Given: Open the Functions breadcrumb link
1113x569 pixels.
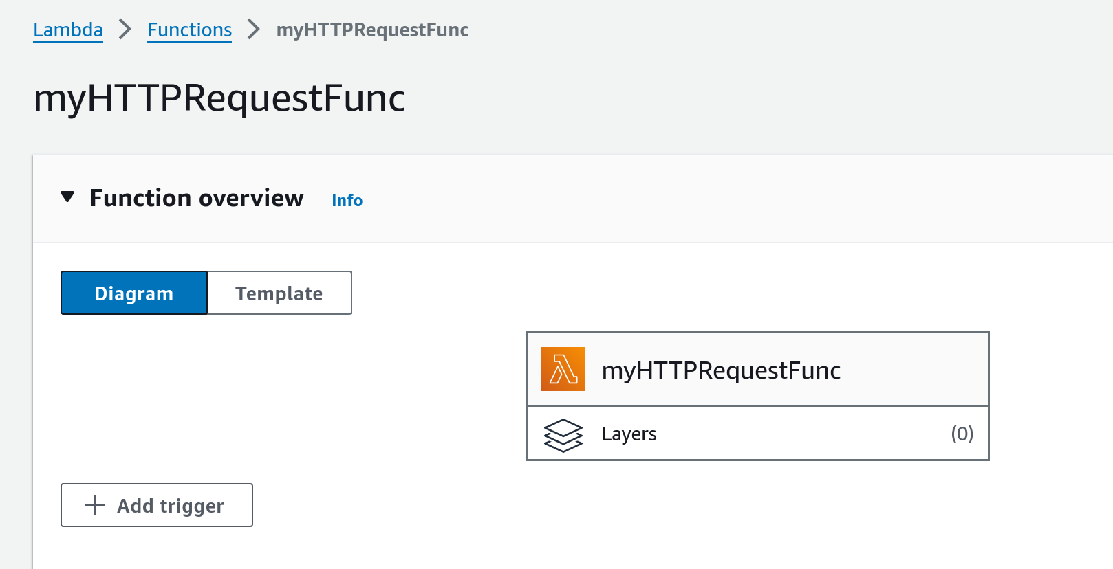Looking at the screenshot, I should [189, 30].
